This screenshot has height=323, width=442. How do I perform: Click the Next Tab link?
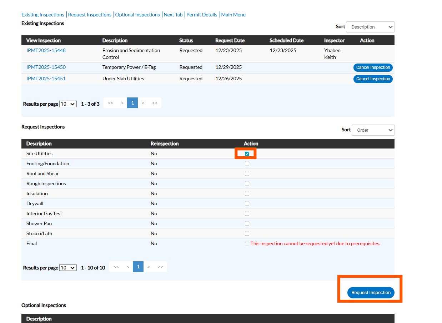click(x=173, y=15)
